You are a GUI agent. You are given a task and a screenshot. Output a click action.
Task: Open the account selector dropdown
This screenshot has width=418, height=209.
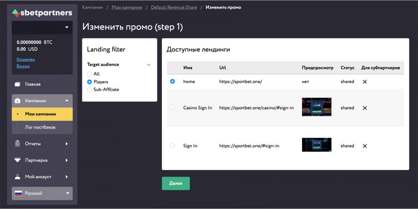(42, 28)
